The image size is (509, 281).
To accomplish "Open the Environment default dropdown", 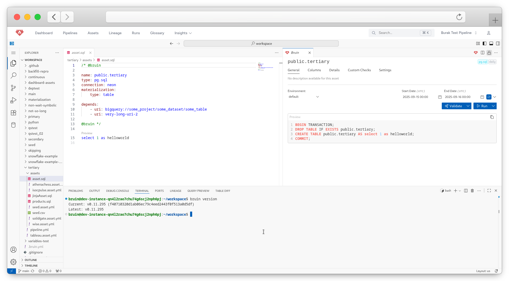I will tap(304, 97).
